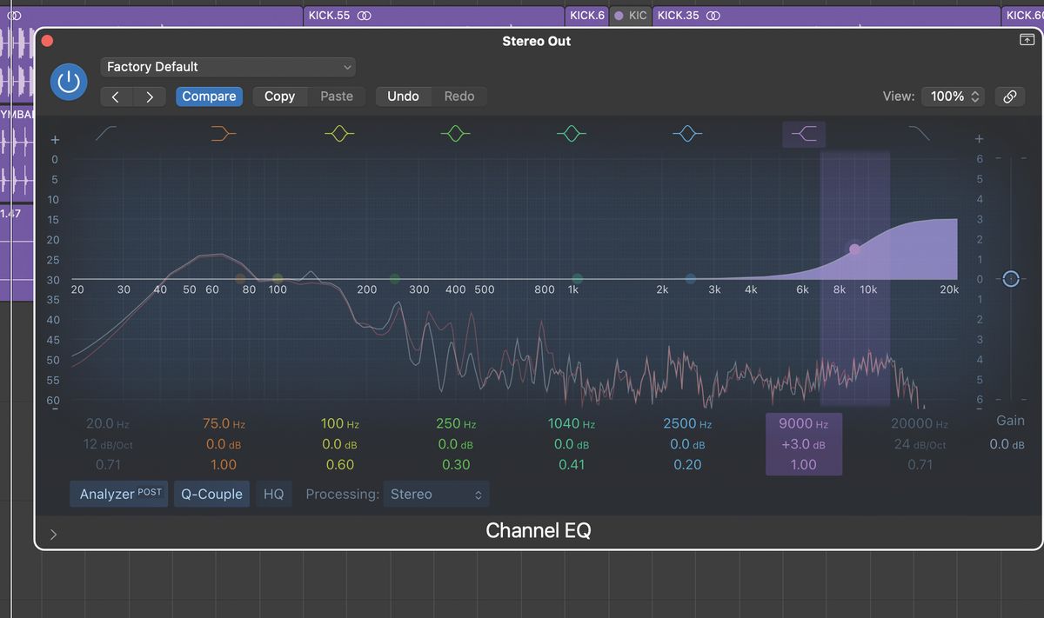
Task: Select the orange low shelf band icon
Action: 223,133
